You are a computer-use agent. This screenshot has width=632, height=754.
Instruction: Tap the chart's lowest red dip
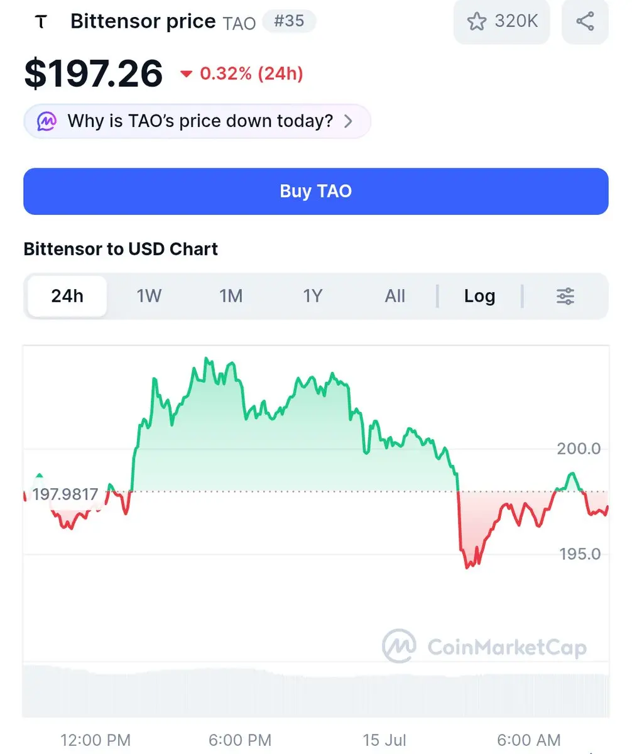pos(467,566)
